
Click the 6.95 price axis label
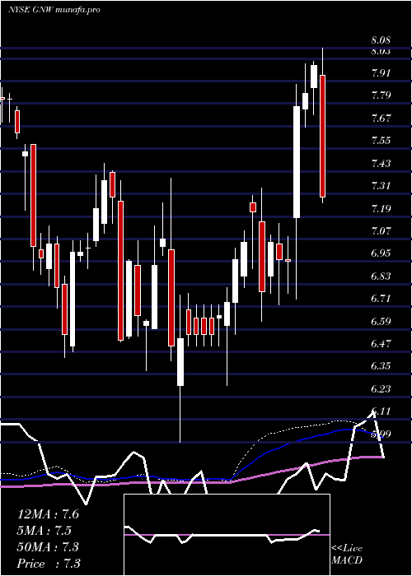(x=381, y=253)
